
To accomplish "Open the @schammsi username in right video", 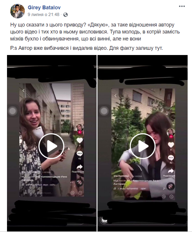I will (x=121, y=176).
